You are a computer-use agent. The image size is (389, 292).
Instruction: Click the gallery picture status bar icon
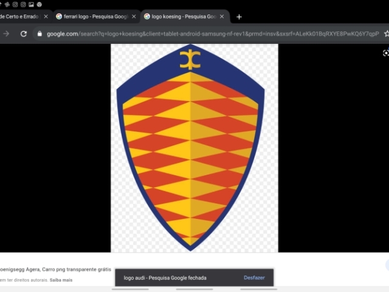coord(31,4)
